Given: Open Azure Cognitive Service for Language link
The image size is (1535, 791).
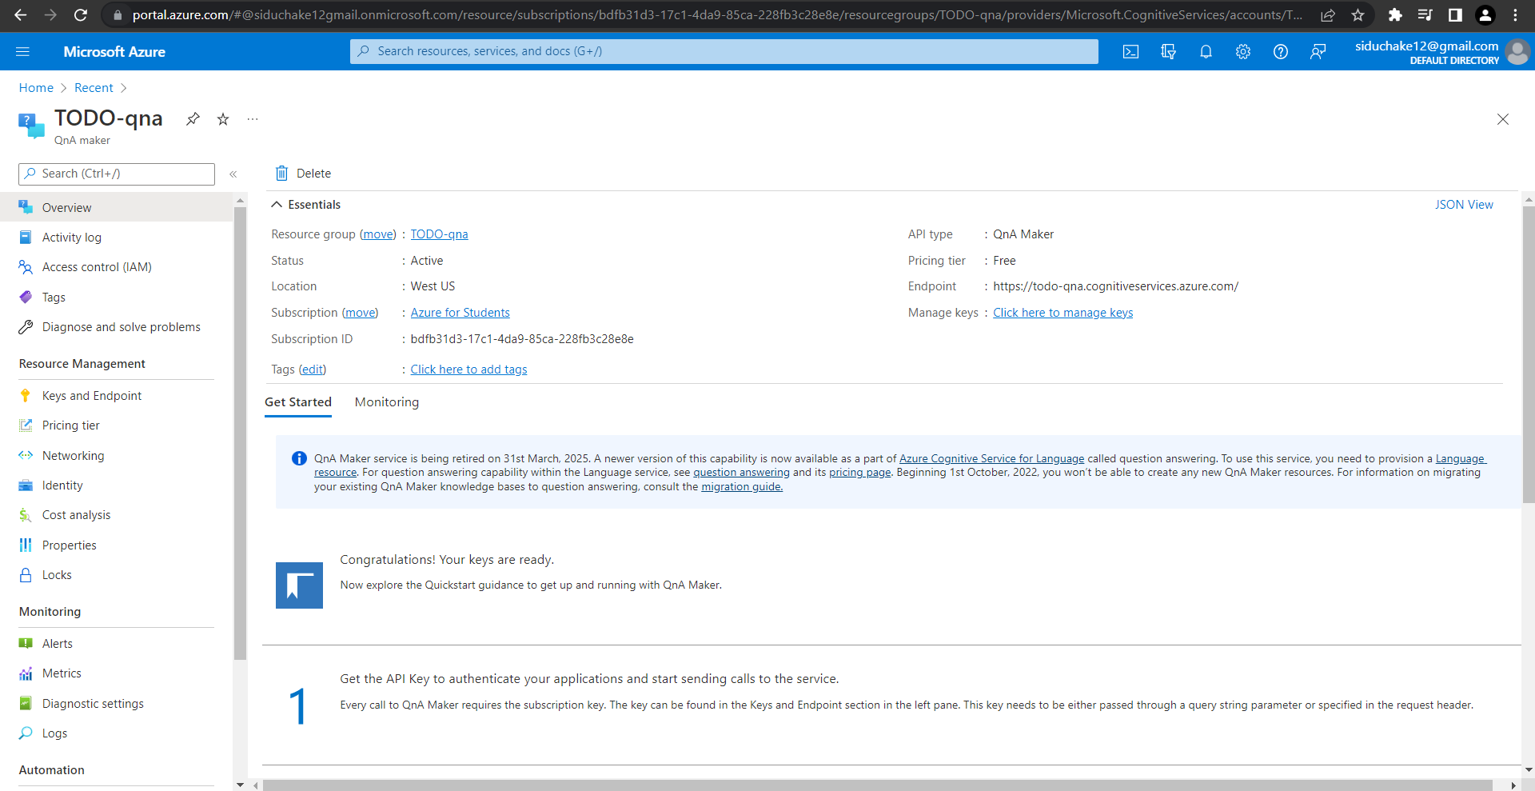Looking at the screenshot, I should coord(991,458).
